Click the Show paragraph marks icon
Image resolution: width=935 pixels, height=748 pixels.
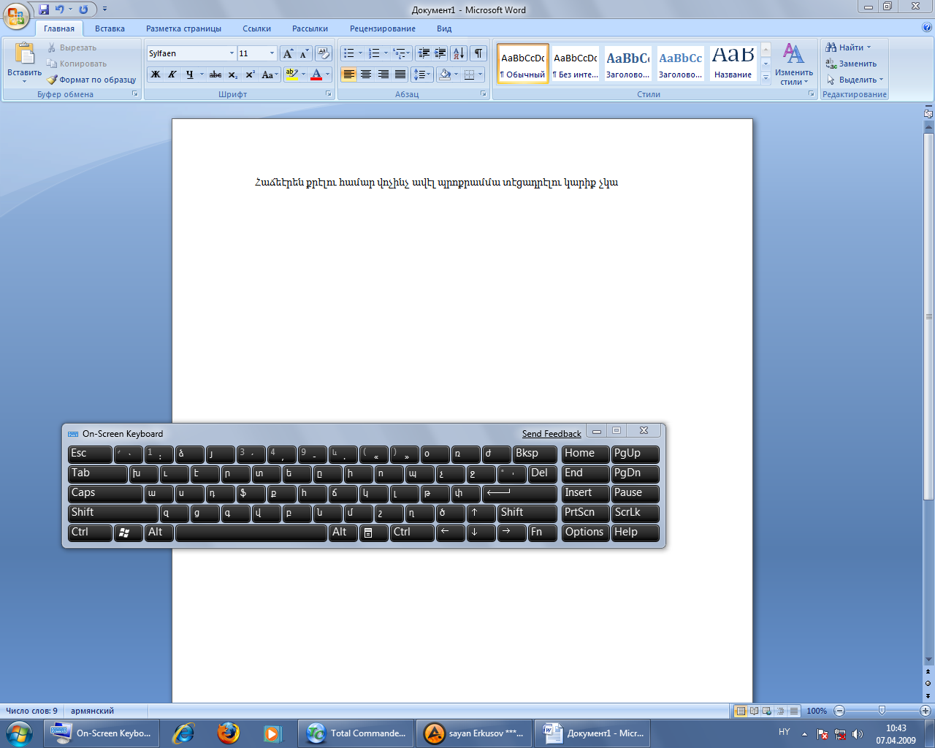tap(478, 53)
